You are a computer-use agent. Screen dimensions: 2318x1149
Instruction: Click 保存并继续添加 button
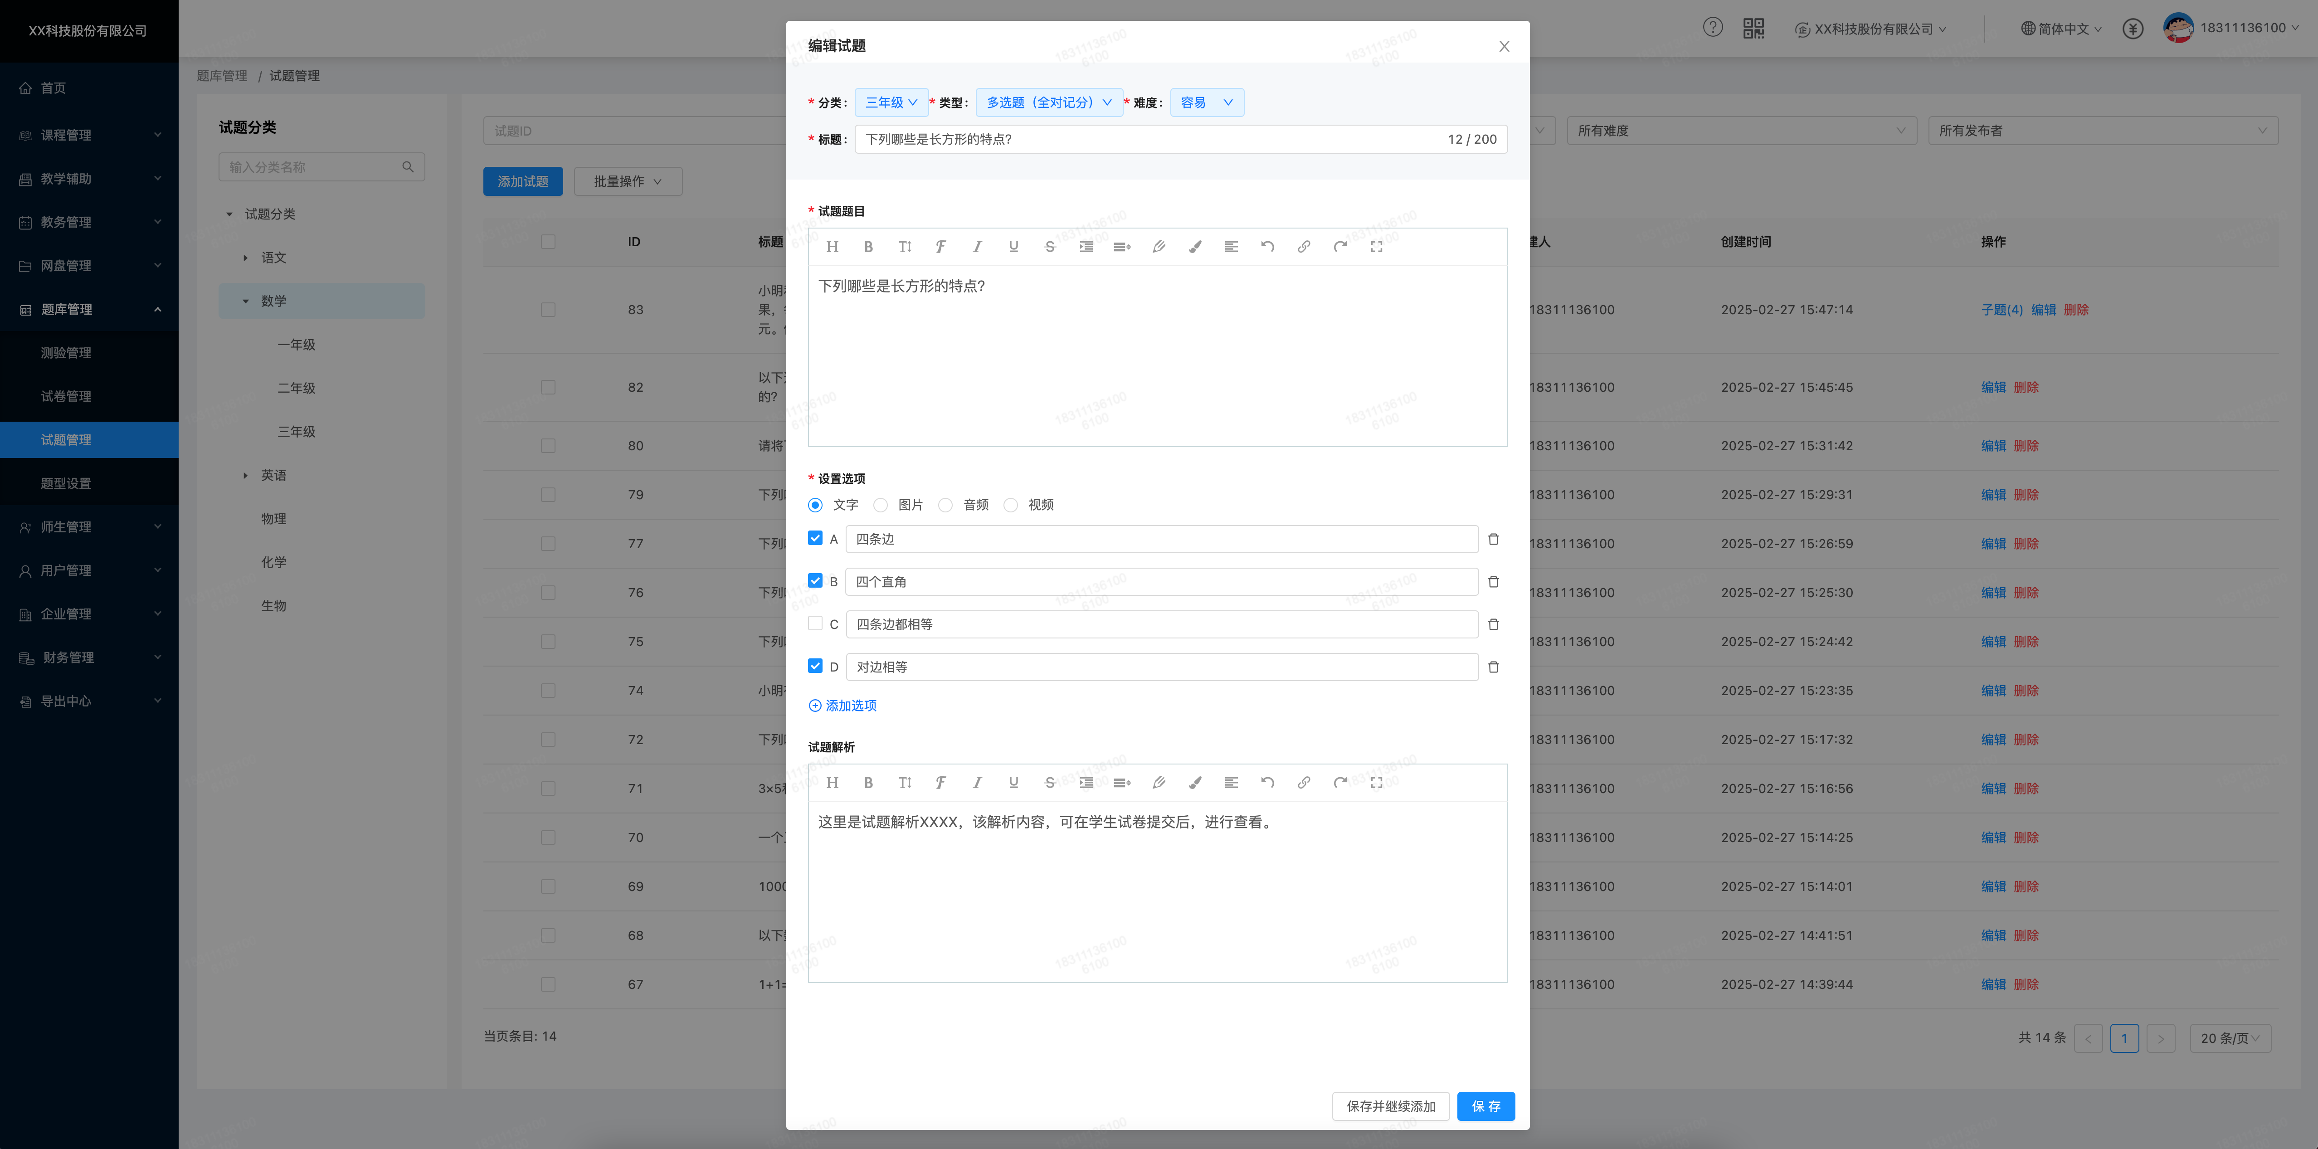point(1390,1106)
